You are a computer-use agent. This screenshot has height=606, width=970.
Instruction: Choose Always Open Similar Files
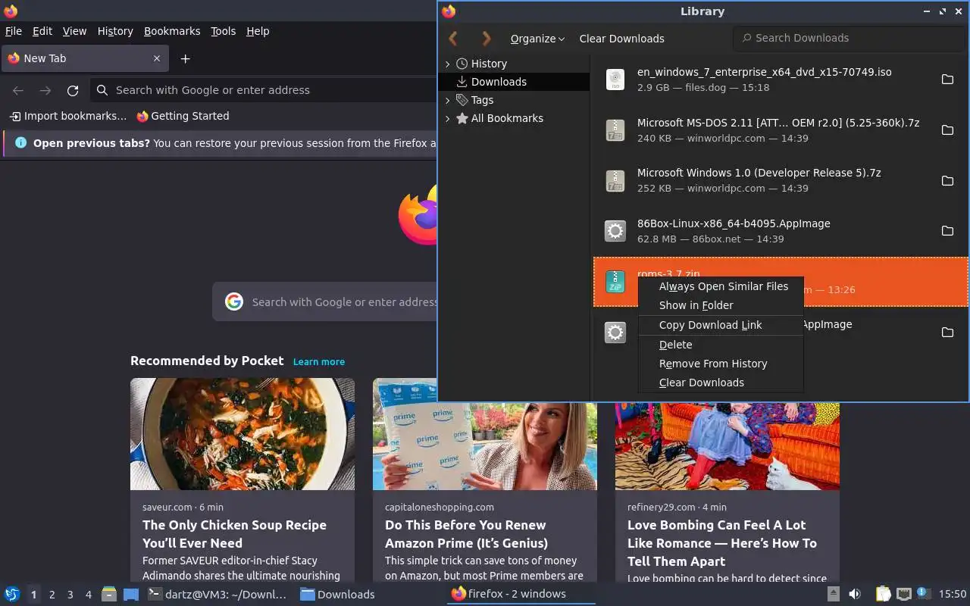coord(721,286)
